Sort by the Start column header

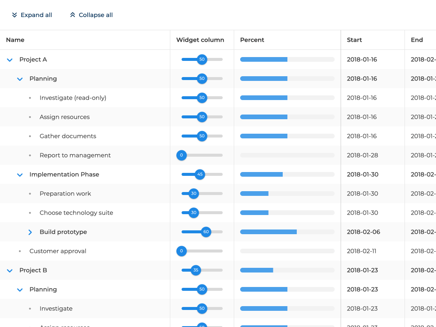pos(354,40)
